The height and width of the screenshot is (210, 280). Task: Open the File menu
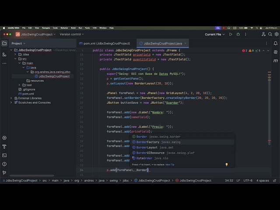pyautogui.click(x=24, y=28)
